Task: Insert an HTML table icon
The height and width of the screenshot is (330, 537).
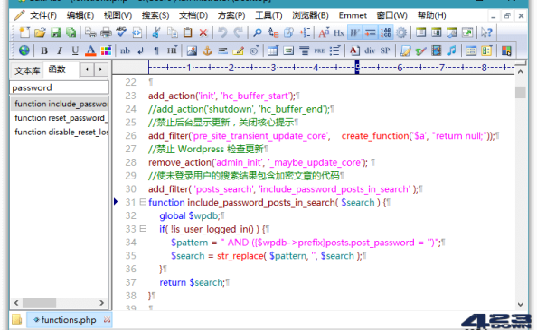Action: click(x=273, y=50)
